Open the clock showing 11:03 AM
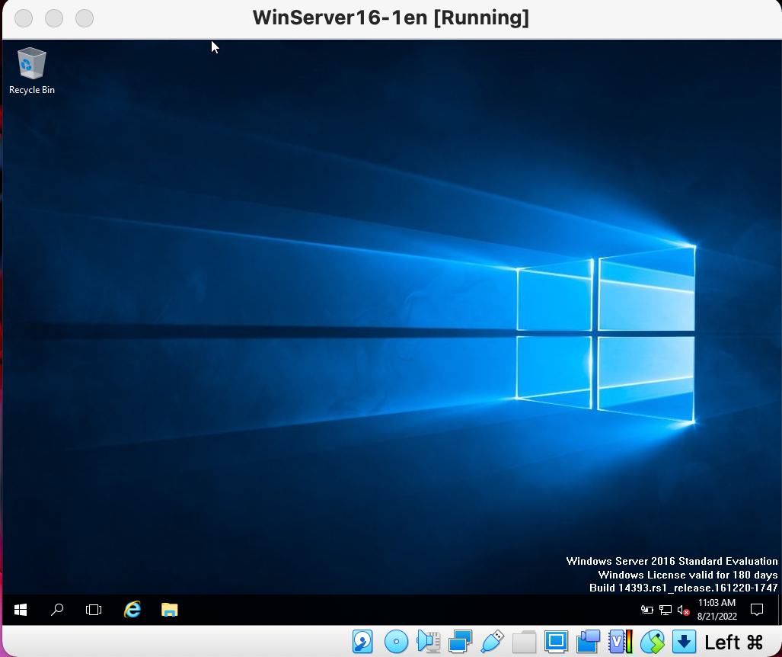Image resolution: width=782 pixels, height=657 pixels. click(x=717, y=610)
